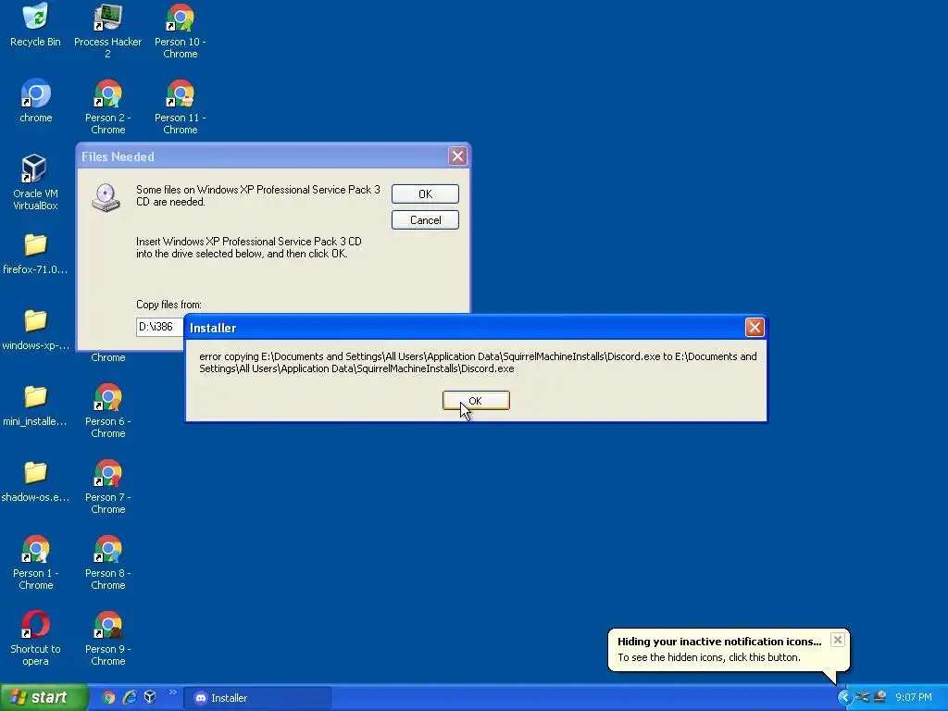948x711 pixels.
Task: Select the mini_installer folder
Action: pos(36,405)
